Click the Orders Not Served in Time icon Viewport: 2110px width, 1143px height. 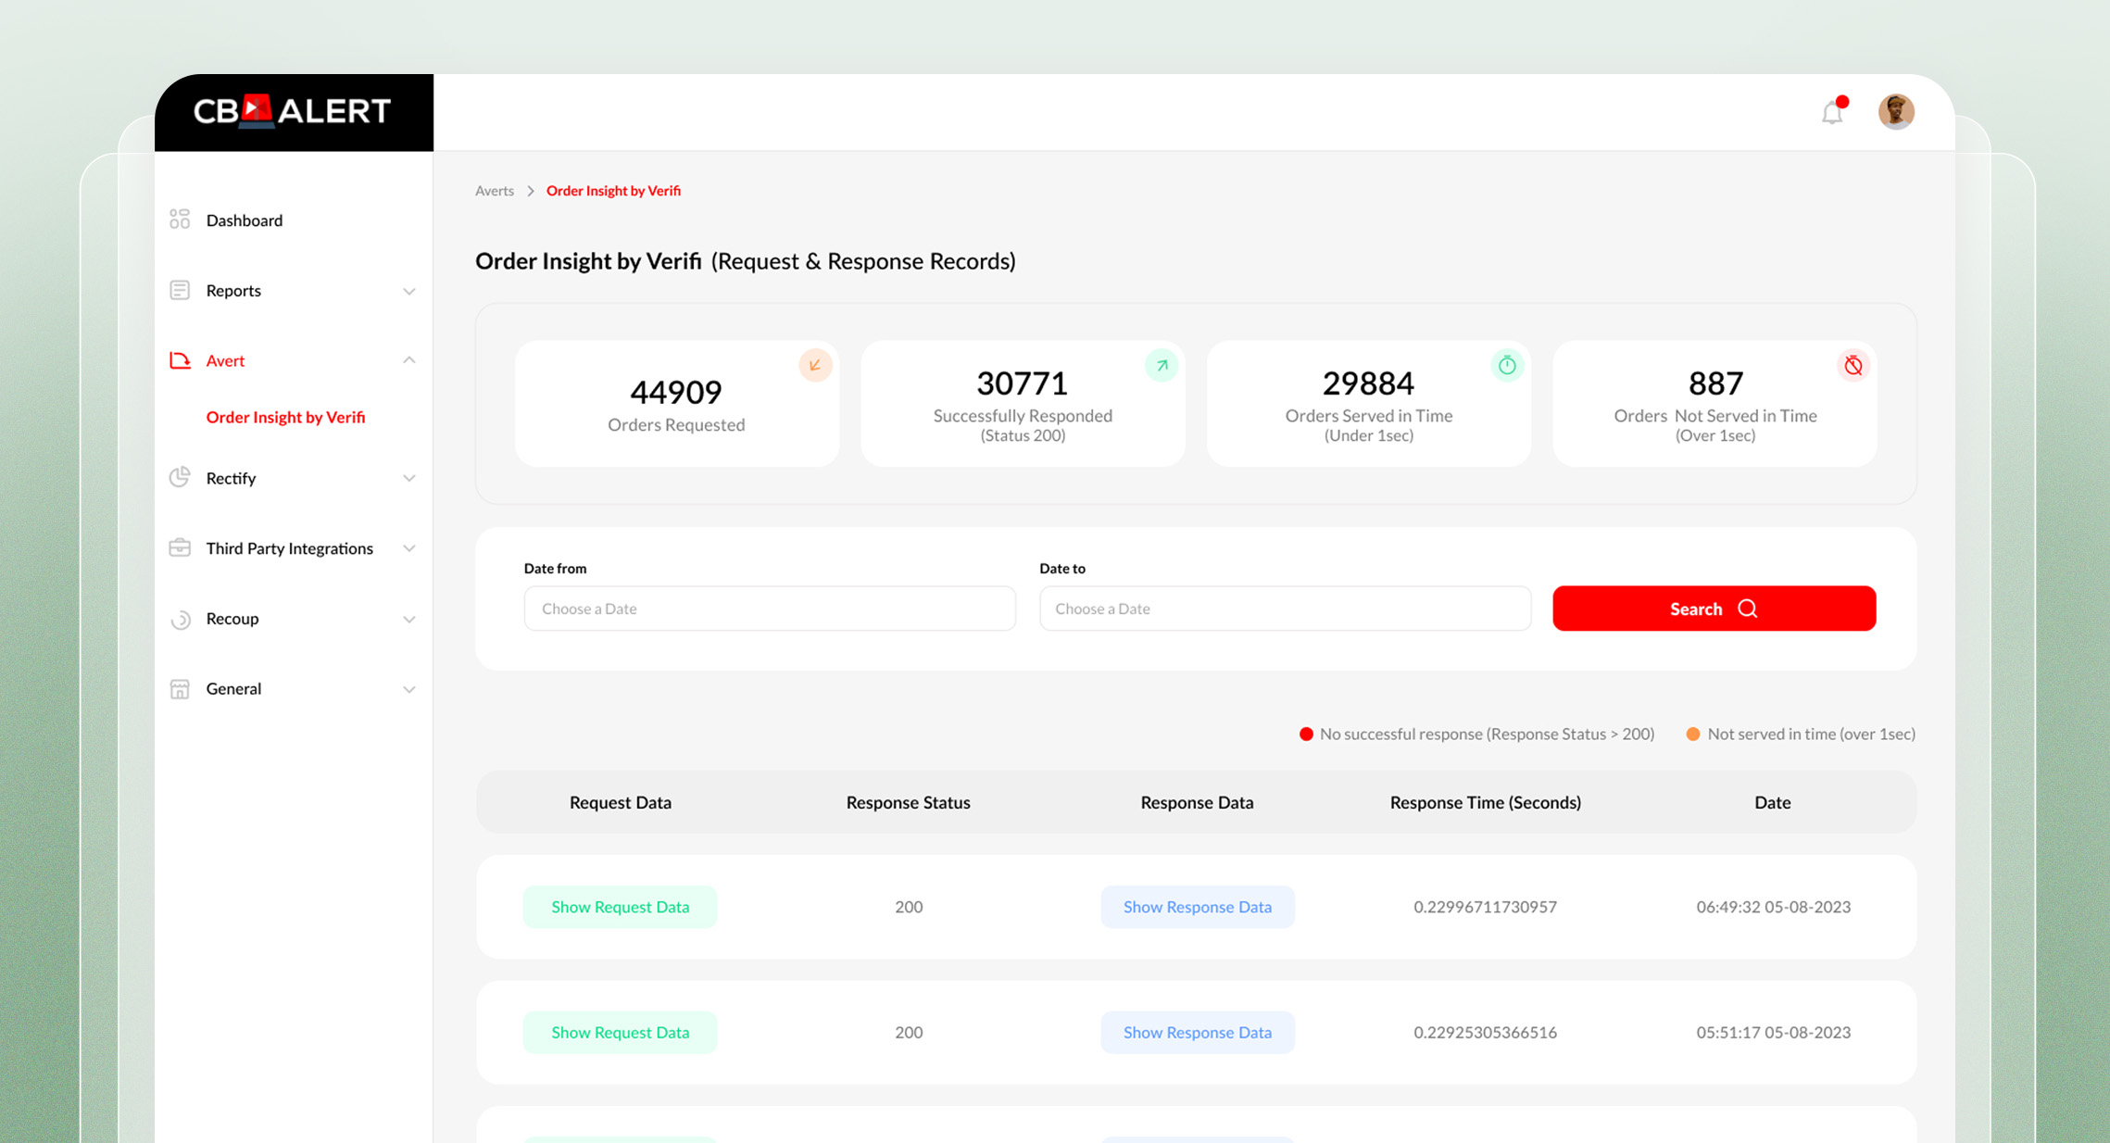tap(1853, 365)
